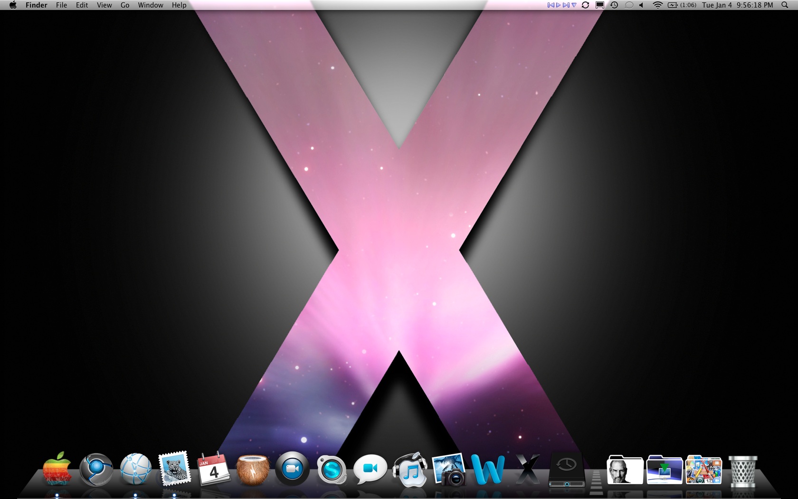Launch Skype from the Dock
Screen dimensions: 798x499
coord(332,470)
